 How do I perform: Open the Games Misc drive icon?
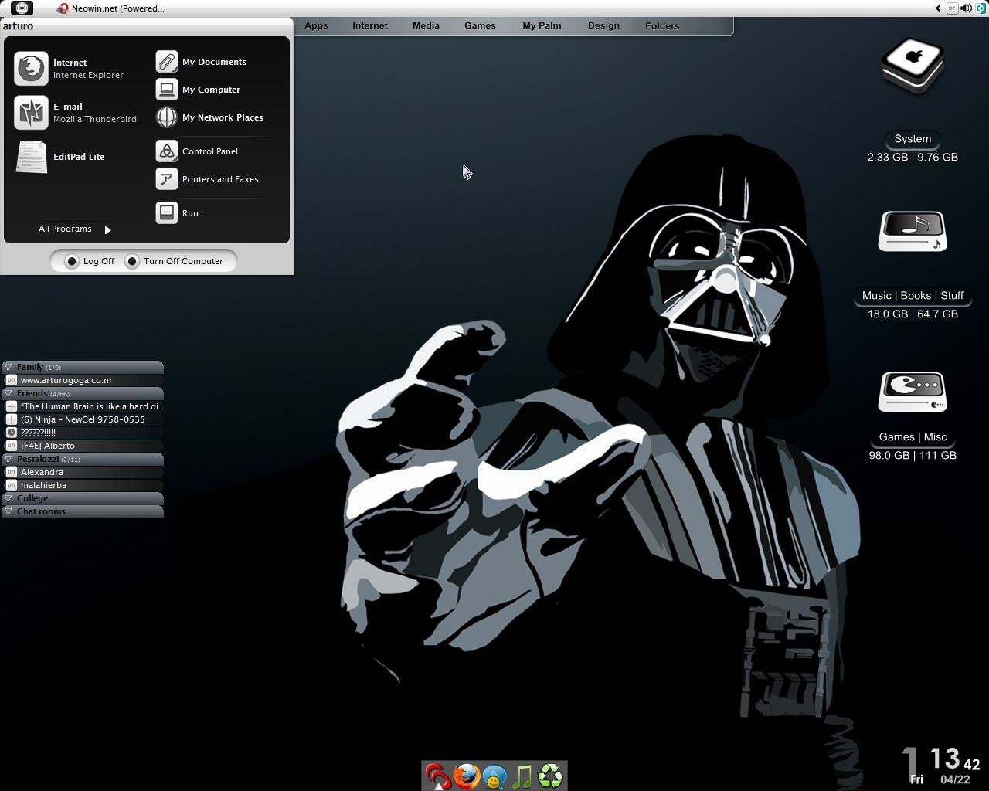[x=913, y=392]
